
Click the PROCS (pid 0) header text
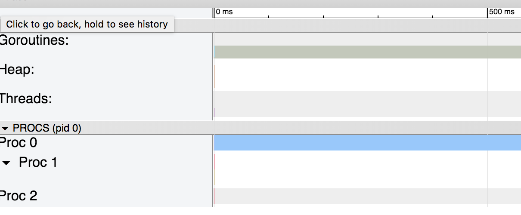47,128
